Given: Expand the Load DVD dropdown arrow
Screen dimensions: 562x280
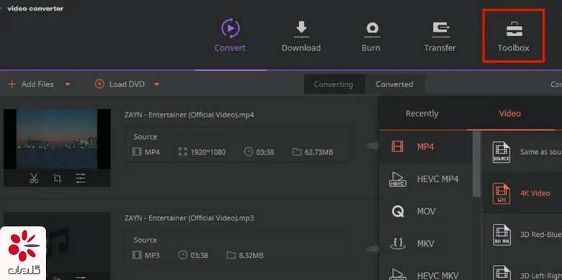Looking at the screenshot, I should (x=157, y=85).
